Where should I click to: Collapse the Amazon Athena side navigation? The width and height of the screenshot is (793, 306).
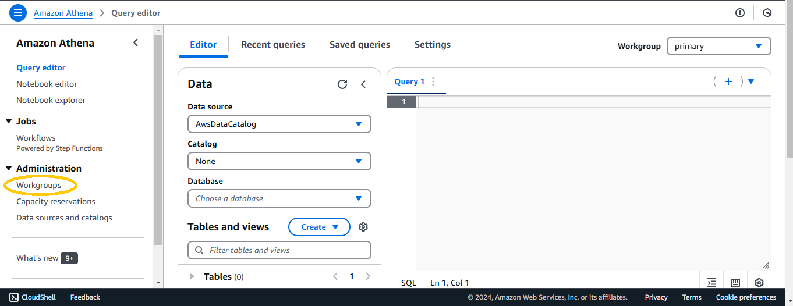click(x=136, y=42)
